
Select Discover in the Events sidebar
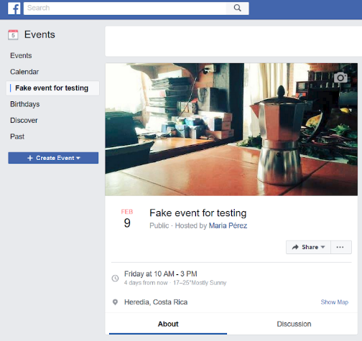coord(24,121)
